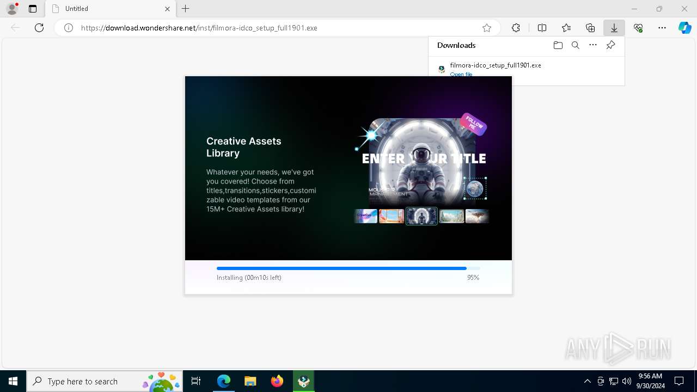Open volume control tray icon

[627, 381]
